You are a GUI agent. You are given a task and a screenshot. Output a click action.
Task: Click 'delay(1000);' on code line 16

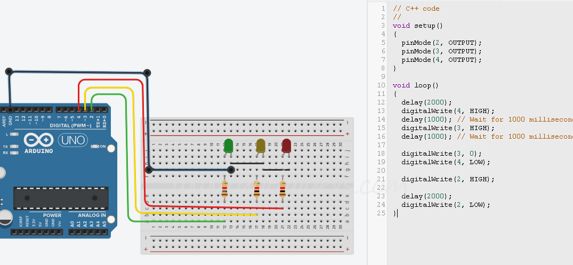(x=427, y=136)
